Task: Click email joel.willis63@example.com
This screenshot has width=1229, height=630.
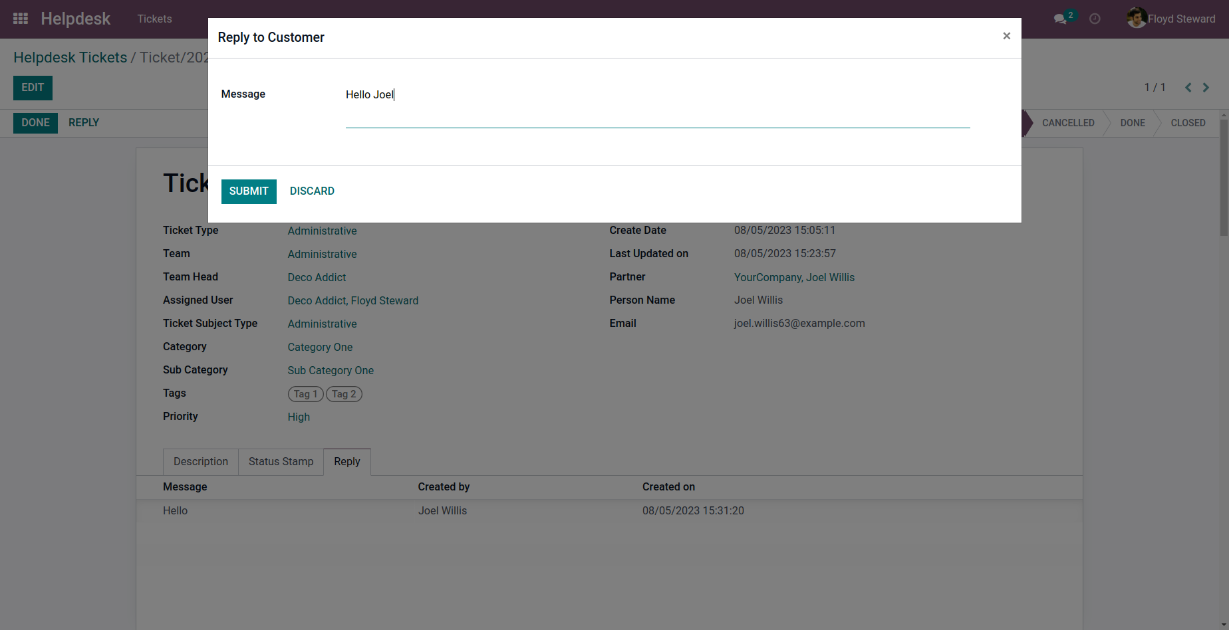Action: tap(799, 324)
